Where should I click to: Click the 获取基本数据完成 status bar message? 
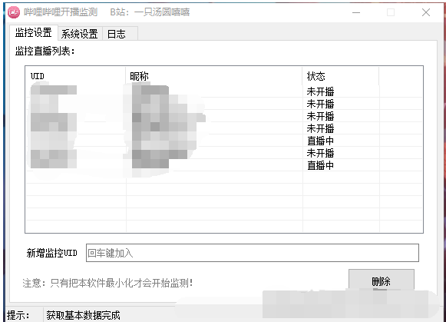click(x=83, y=315)
